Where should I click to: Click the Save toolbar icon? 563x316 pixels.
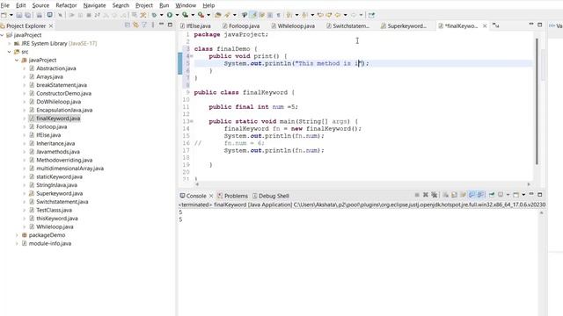point(19,15)
